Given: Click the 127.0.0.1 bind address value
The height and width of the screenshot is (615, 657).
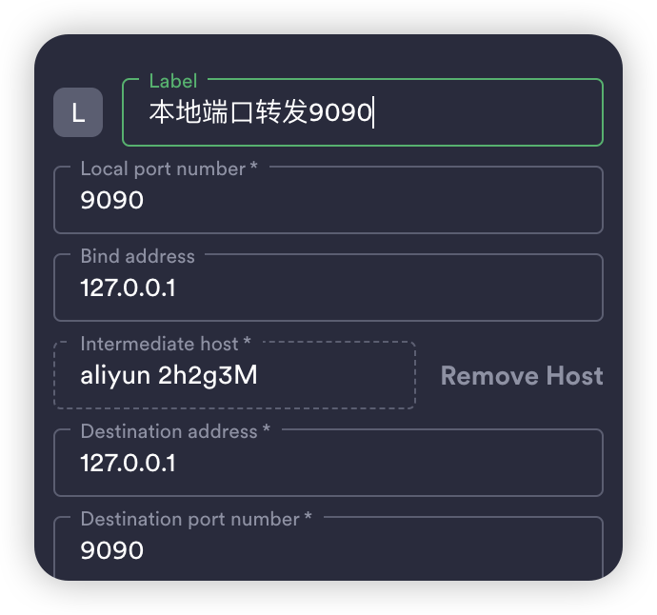Looking at the screenshot, I should (128, 288).
